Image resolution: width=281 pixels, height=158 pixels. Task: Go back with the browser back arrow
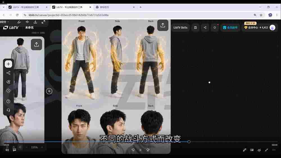click(x=4, y=15)
